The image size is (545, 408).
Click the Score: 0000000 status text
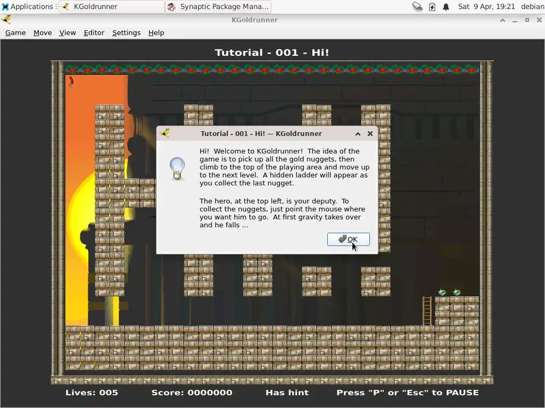coord(192,393)
